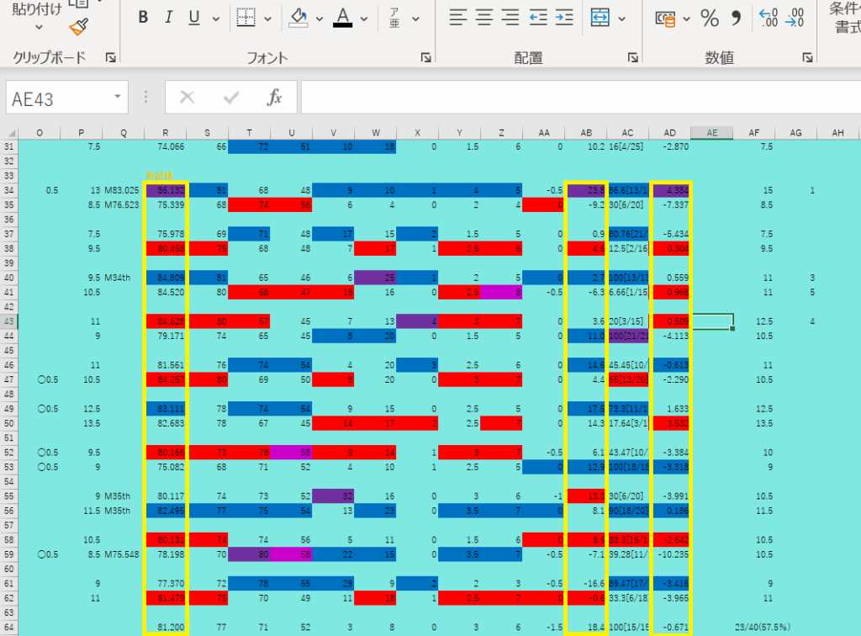Apply cell borders icon
Screen dimensions: 861x636
click(x=246, y=18)
